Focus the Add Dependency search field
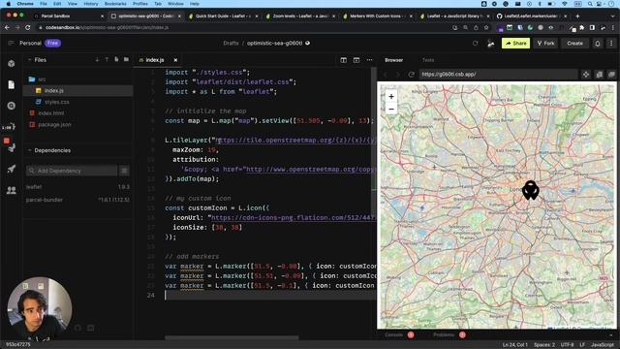The height and width of the screenshot is (349, 620). click(x=72, y=171)
